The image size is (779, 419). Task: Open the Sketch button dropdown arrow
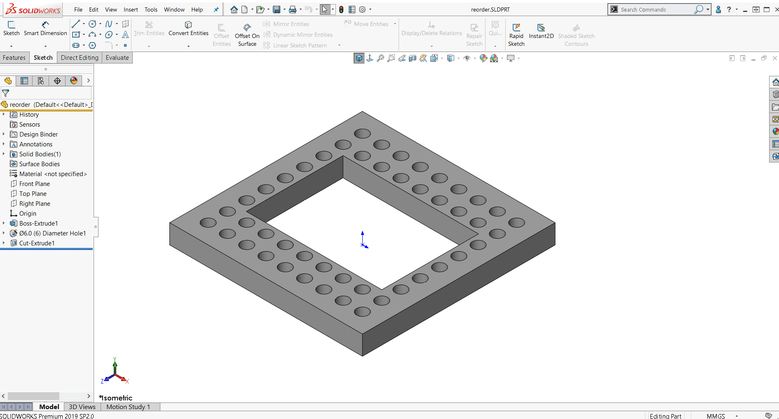point(11,46)
